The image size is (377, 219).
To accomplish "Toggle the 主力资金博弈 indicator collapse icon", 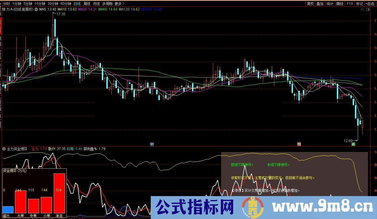I will pyautogui.click(x=4, y=149).
